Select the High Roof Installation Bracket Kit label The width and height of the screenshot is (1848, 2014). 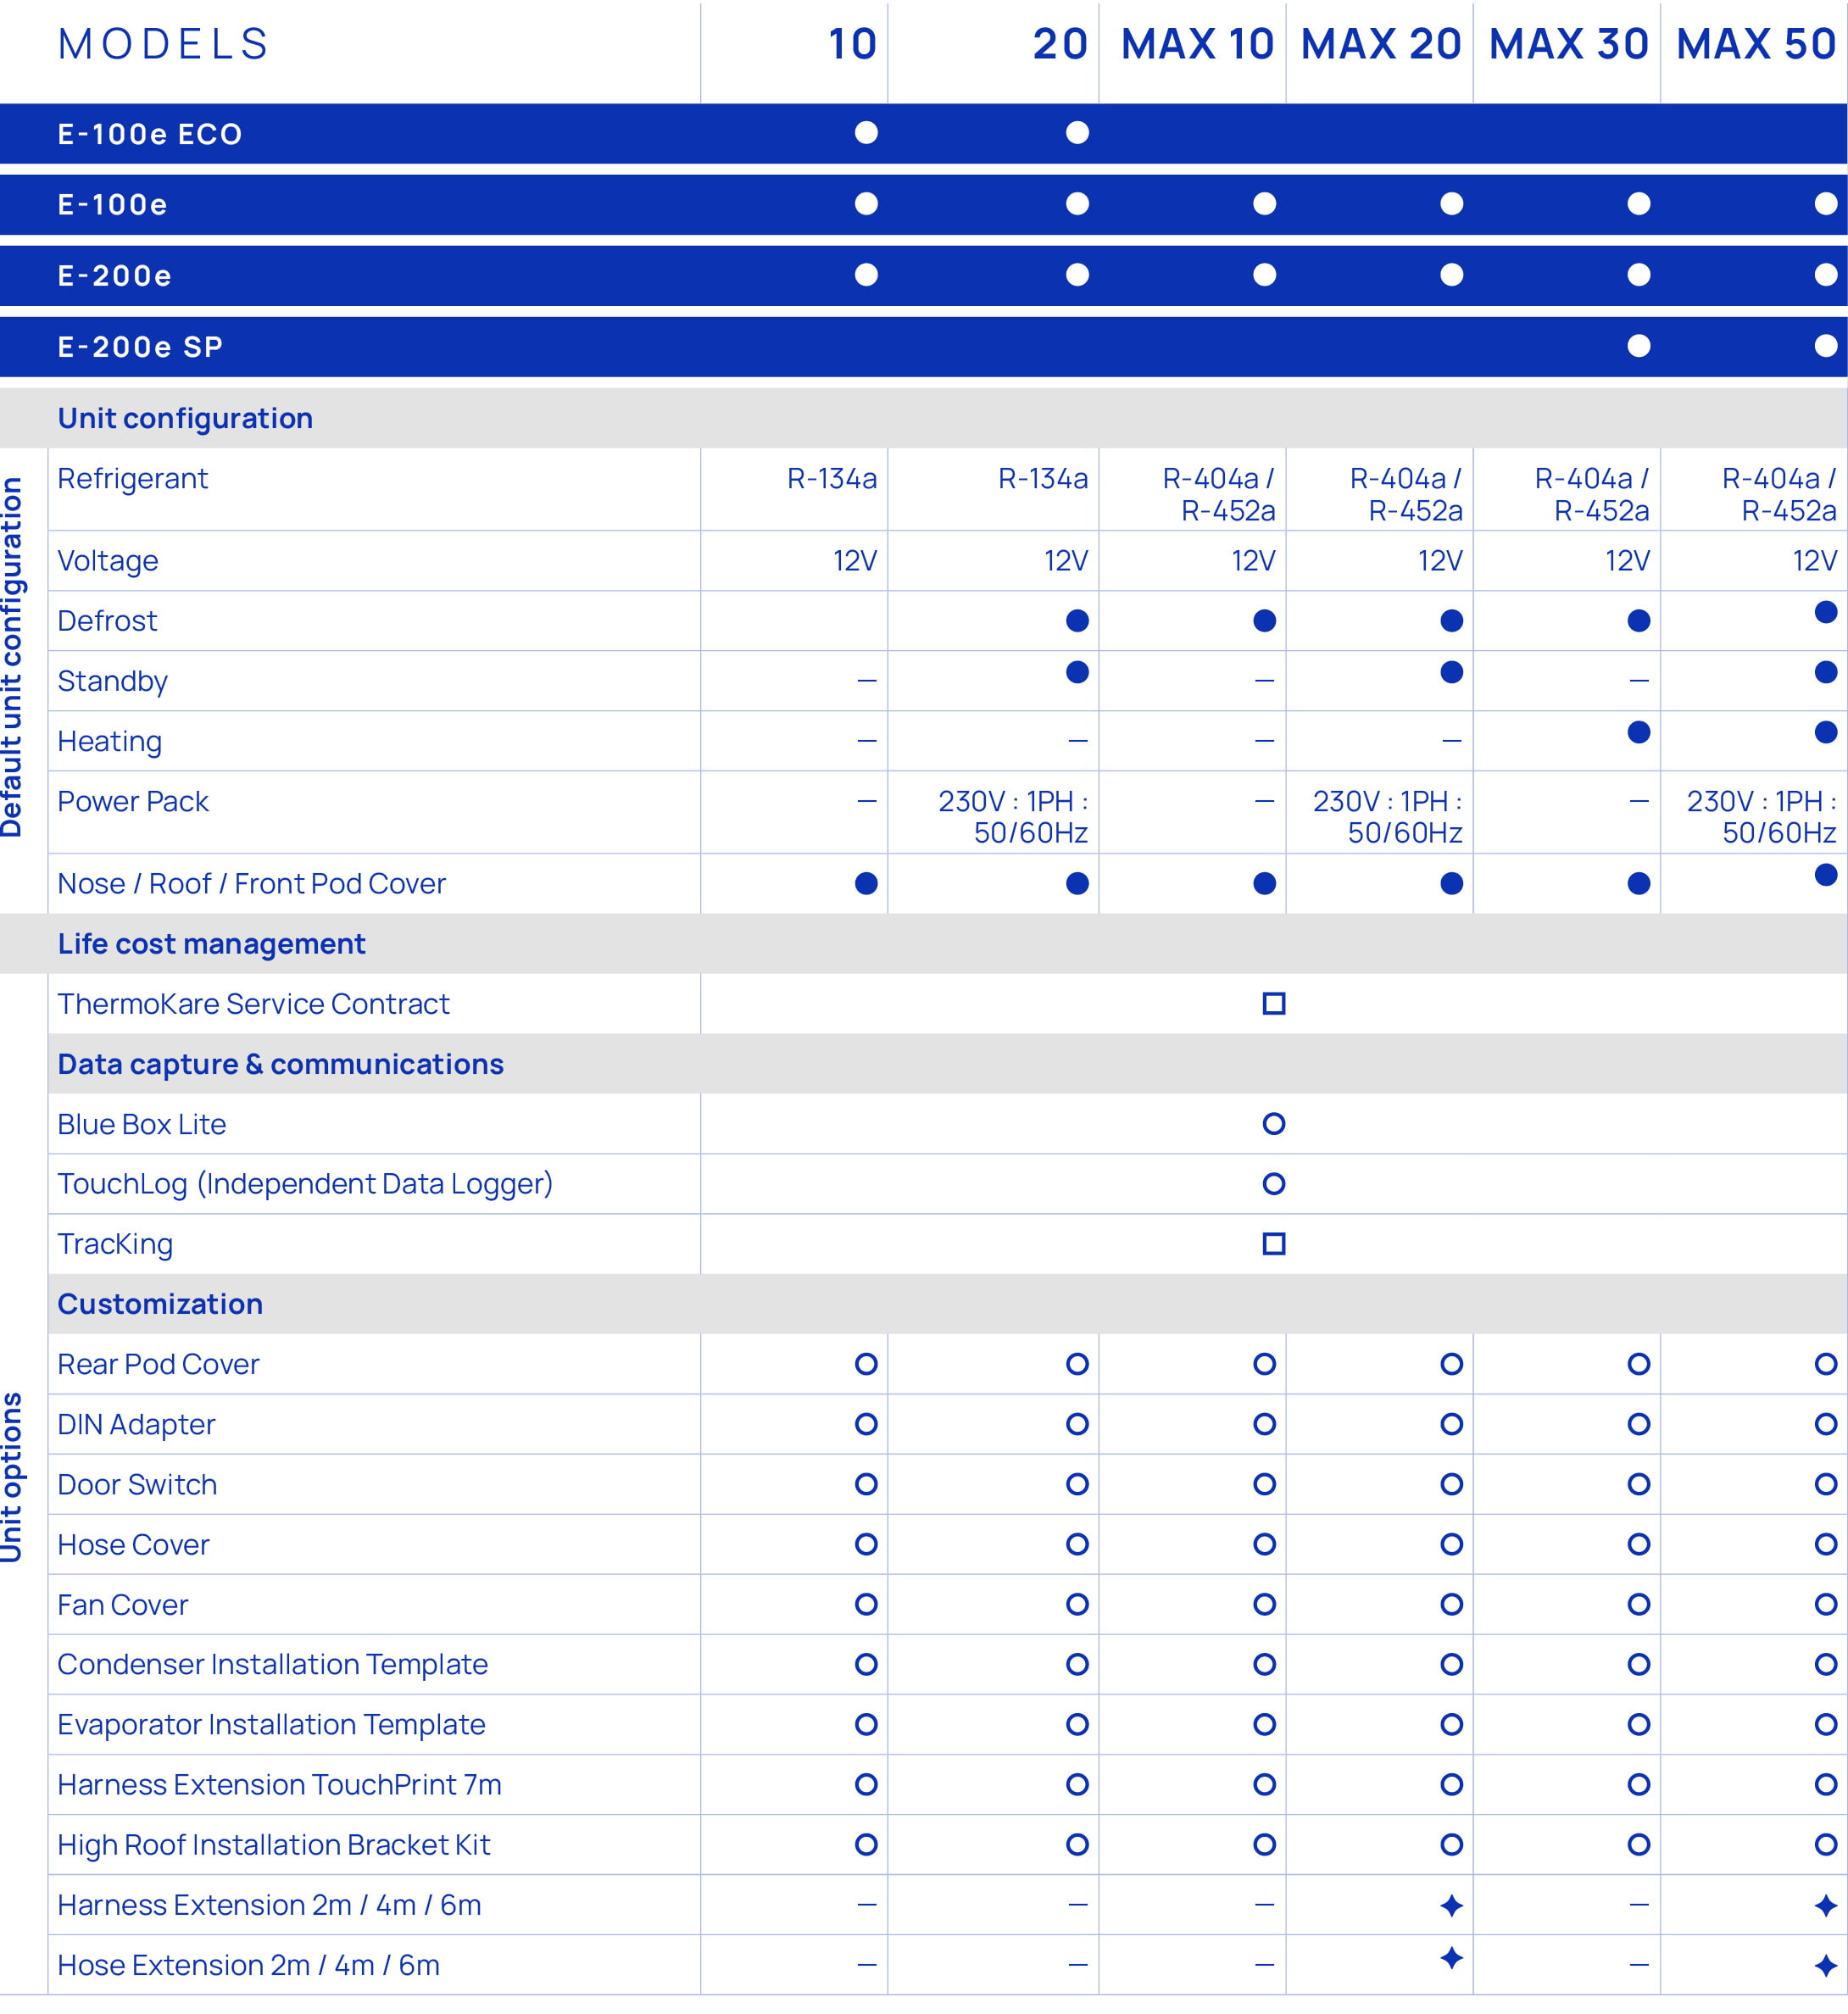[x=273, y=1845]
